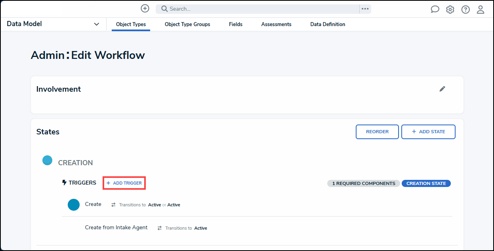Click the search options ellipsis icon
The height and width of the screenshot is (251, 494).
point(365,9)
